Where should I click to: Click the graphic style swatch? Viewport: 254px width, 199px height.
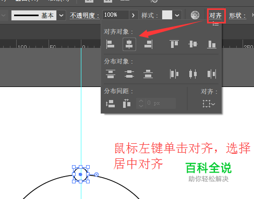point(167,15)
